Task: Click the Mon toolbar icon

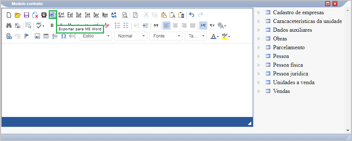Action: coord(105,15)
